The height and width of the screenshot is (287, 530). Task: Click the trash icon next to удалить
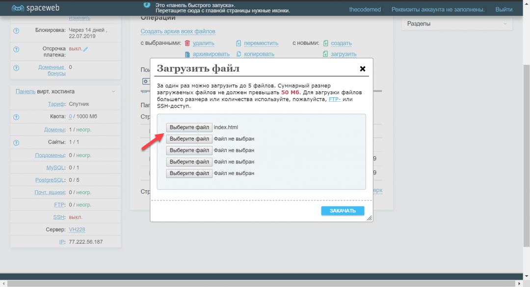click(187, 43)
